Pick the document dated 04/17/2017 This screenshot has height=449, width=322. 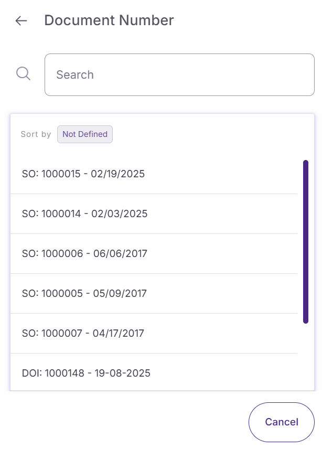tap(119, 333)
